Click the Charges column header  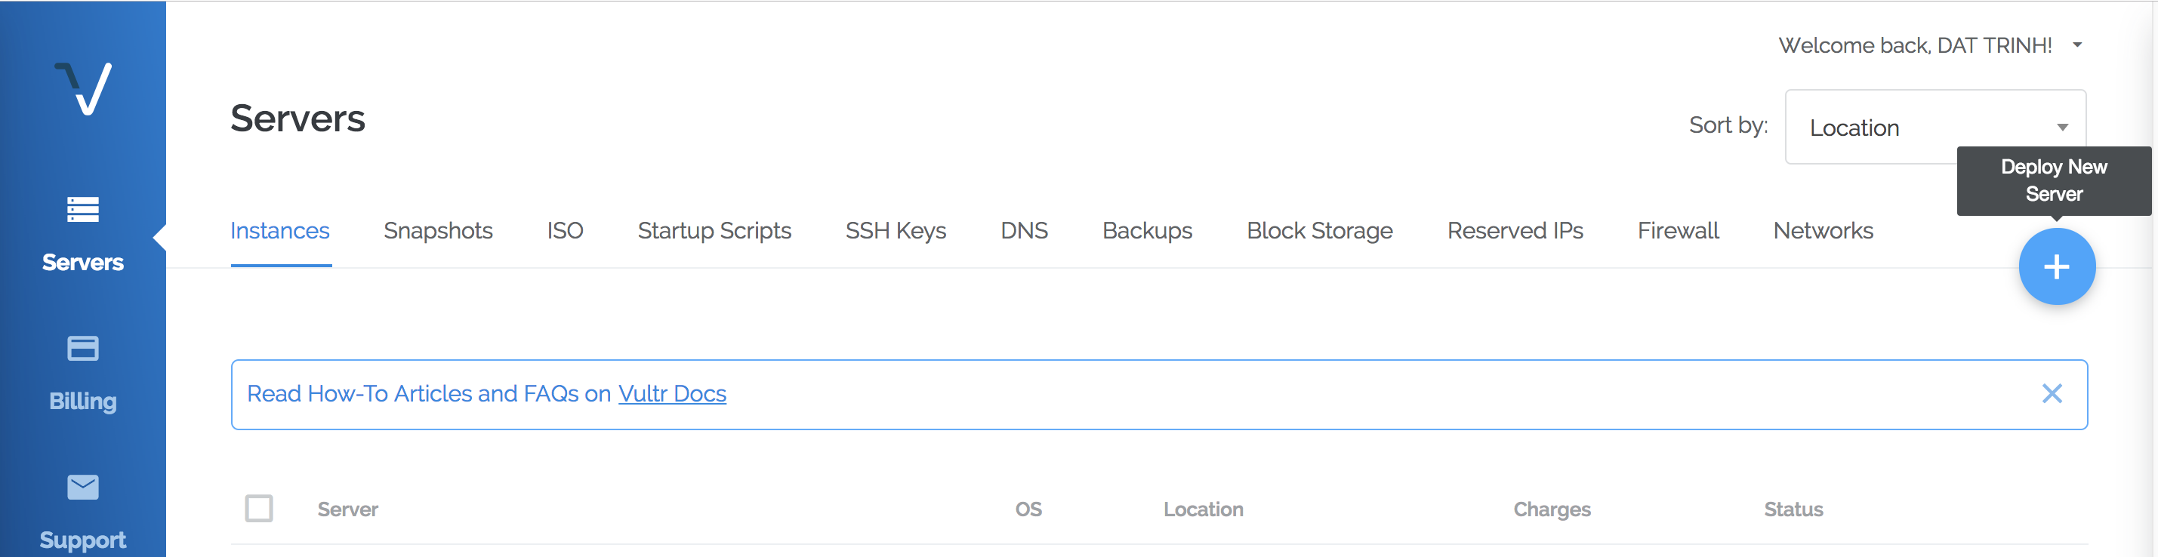(x=1552, y=509)
